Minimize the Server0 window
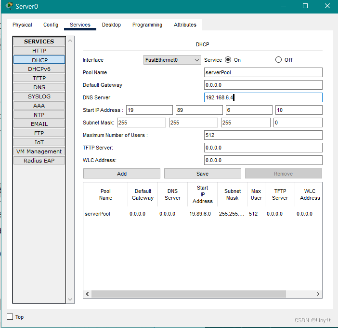 coord(284,6)
